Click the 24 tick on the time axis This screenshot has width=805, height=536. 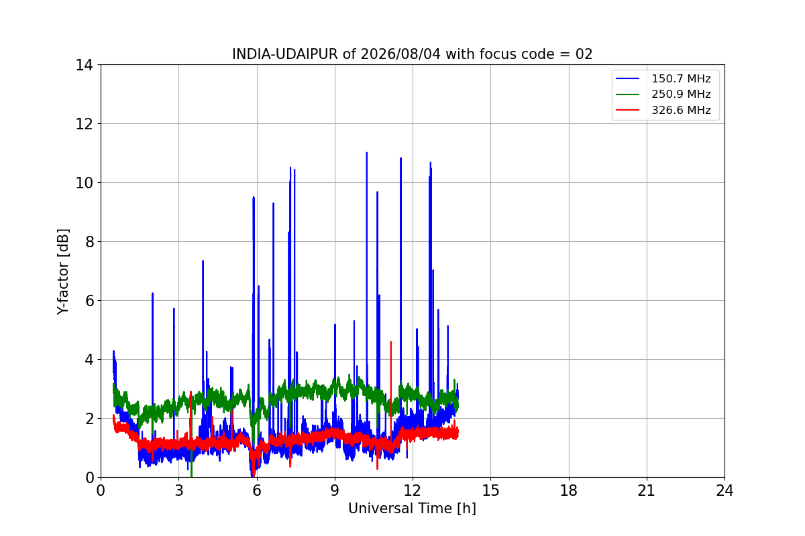tap(724, 490)
